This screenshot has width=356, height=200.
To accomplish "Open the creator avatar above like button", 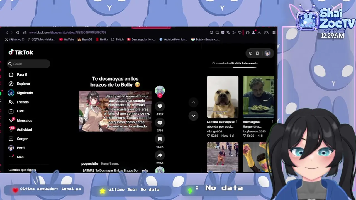I will click(160, 91).
